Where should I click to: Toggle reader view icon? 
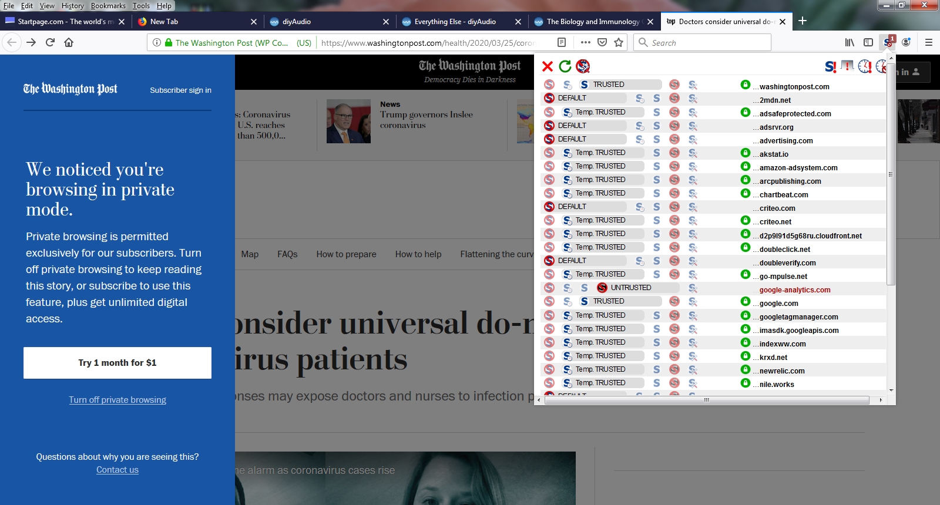562,42
